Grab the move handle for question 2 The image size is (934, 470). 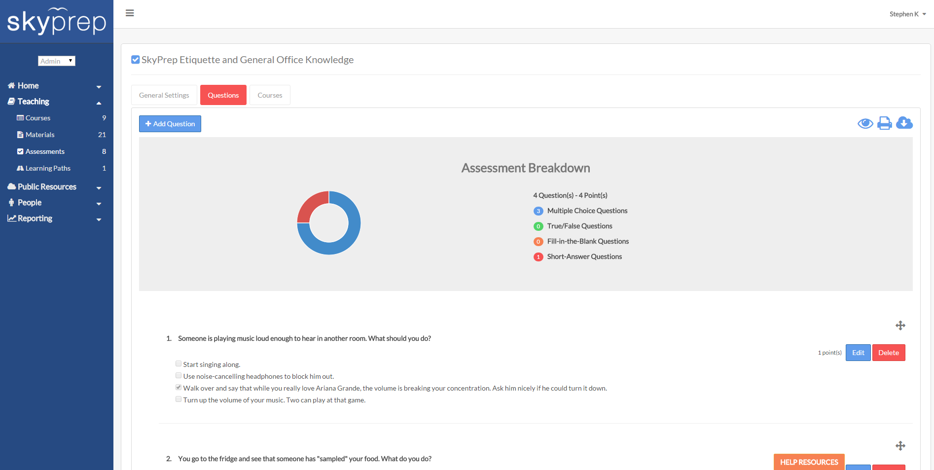coord(900,446)
